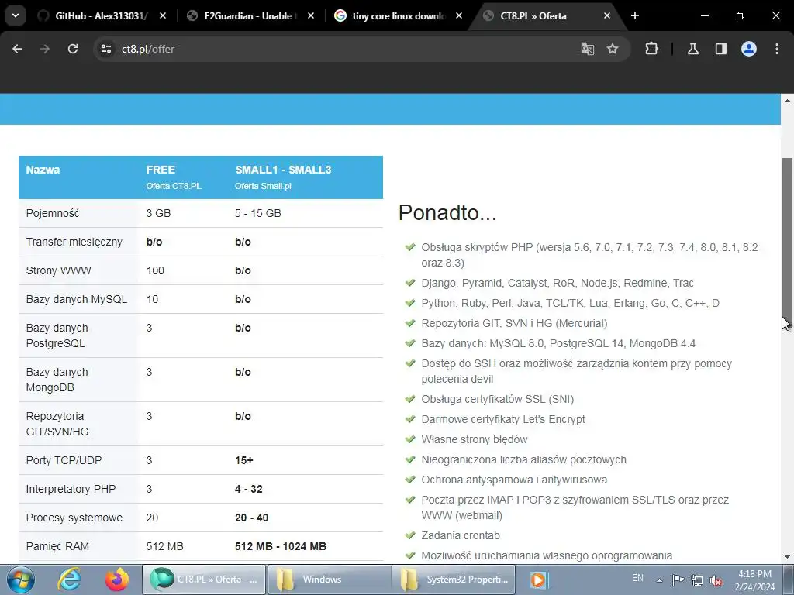Show hidden tray icons arrow
The image size is (794, 595).
point(659,580)
